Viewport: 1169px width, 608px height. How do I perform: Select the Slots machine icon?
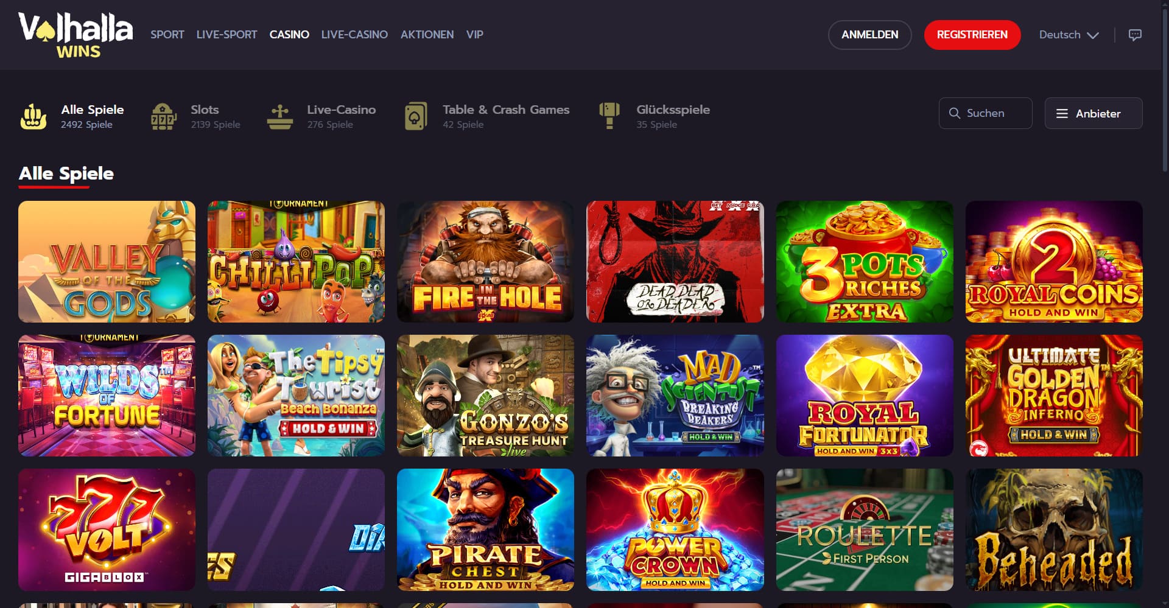click(163, 116)
